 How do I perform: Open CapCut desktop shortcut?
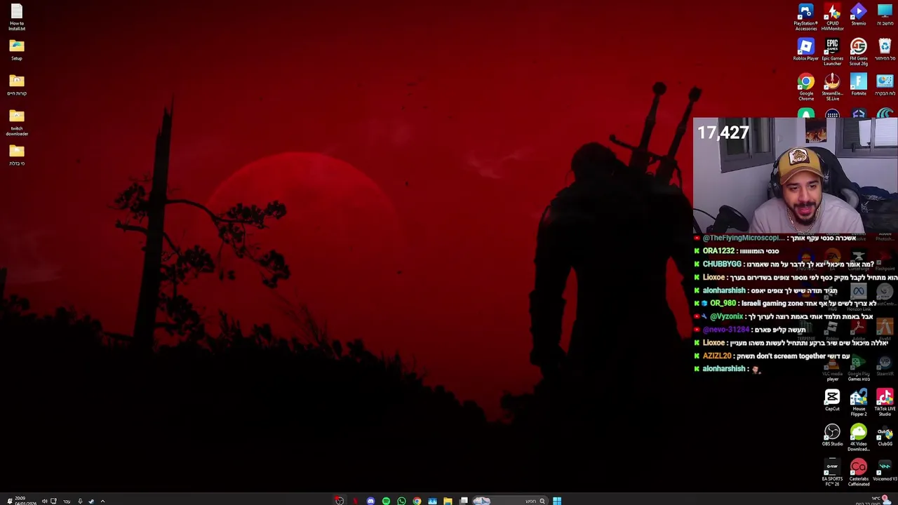tap(832, 400)
